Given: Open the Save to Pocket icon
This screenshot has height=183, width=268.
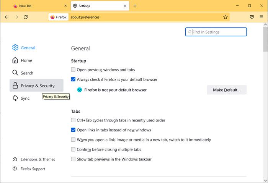Looking at the screenshot, I should (x=252, y=17).
